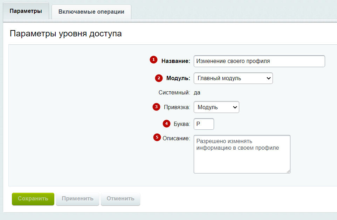The image size is (337, 220).
Task: Expand the Привязка dropdown showing Модуль
Action: (216, 107)
